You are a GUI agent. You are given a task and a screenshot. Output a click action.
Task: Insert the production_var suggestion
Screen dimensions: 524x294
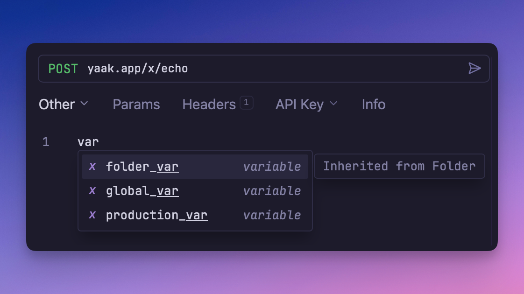156,215
